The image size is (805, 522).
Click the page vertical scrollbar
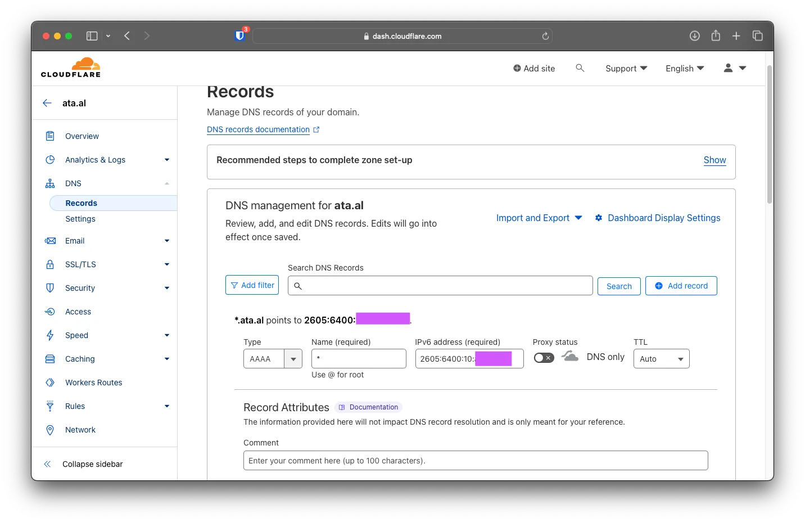point(770,134)
